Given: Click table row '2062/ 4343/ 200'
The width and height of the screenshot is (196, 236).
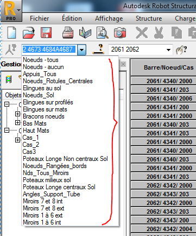Looking at the screenshot, I should (163, 220).
